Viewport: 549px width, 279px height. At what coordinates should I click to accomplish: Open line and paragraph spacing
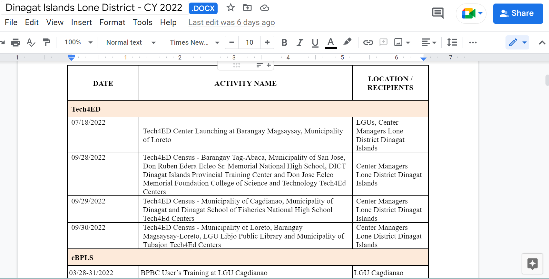click(x=452, y=42)
